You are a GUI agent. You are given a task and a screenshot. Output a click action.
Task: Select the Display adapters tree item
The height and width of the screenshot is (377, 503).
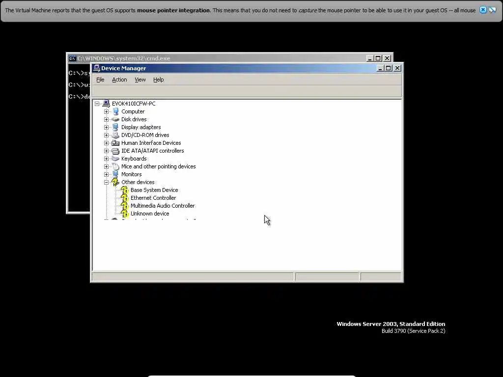141,127
